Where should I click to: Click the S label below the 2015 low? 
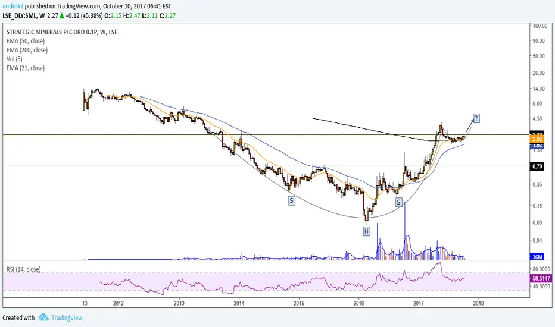[x=291, y=201]
